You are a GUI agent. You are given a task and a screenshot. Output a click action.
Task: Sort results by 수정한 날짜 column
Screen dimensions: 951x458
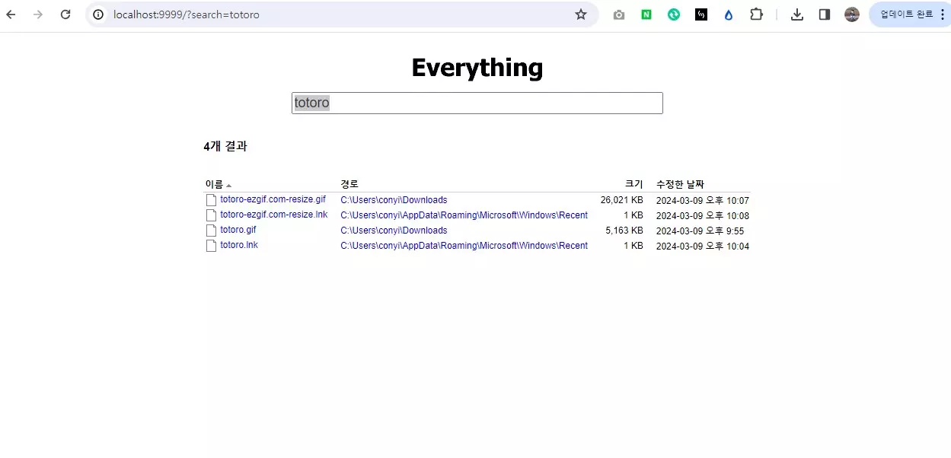(680, 184)
